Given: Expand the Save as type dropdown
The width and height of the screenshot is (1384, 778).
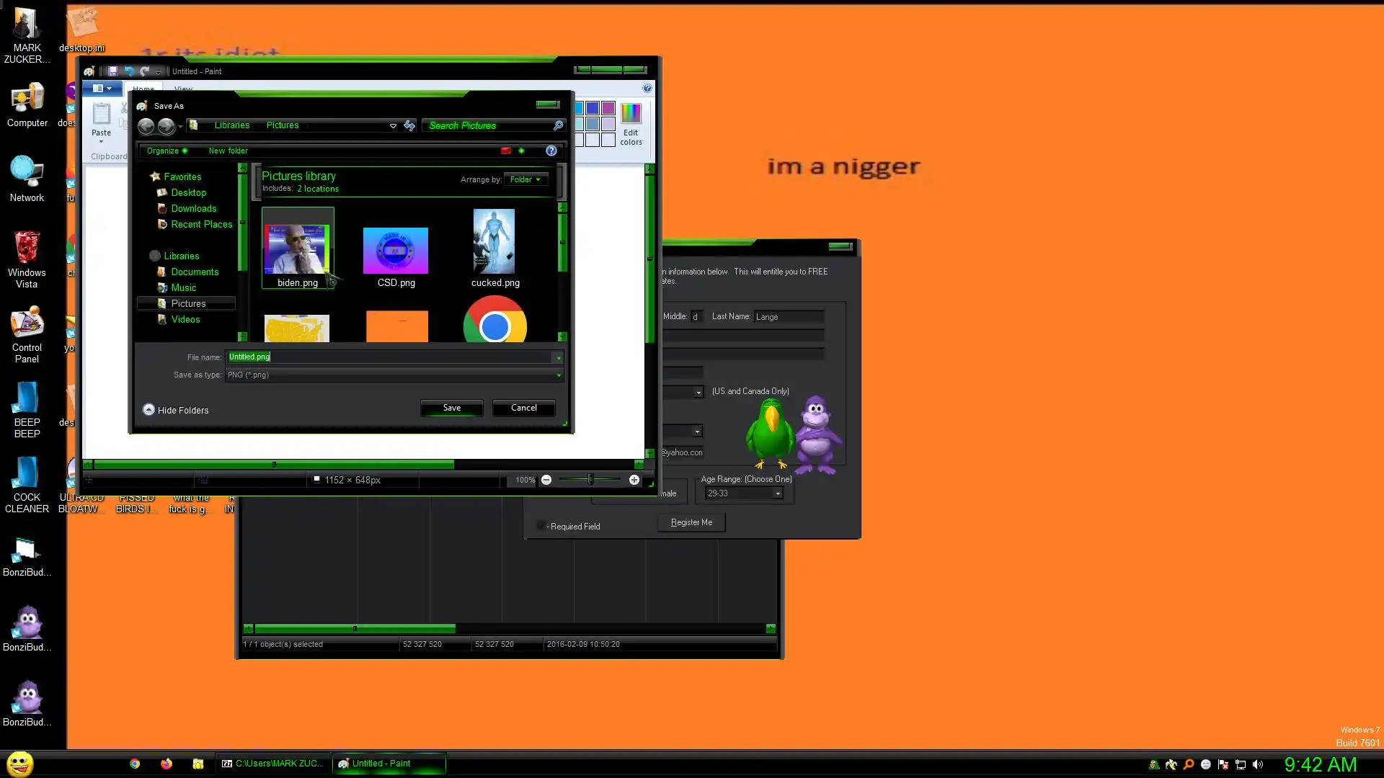Looking at the screenshot, I should (558, 375).
